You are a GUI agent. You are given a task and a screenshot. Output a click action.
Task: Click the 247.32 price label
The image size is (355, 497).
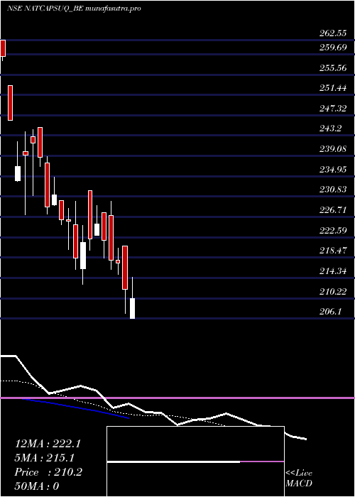coord(333,109)
